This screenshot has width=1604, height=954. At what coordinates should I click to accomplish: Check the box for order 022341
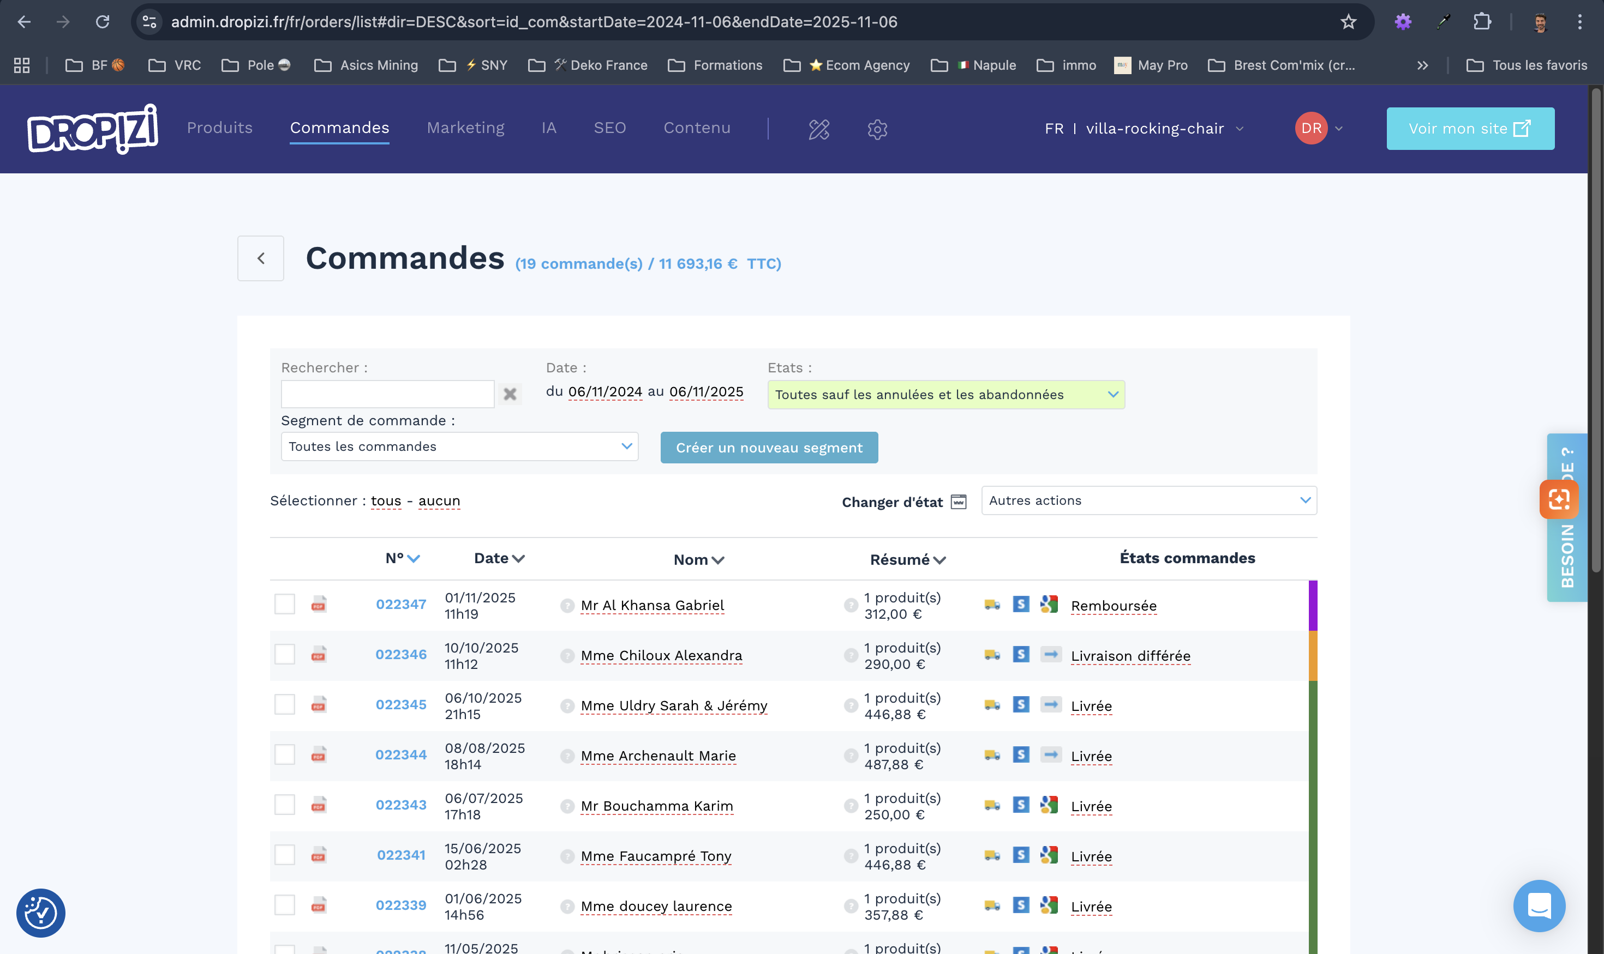click(284, 855)
